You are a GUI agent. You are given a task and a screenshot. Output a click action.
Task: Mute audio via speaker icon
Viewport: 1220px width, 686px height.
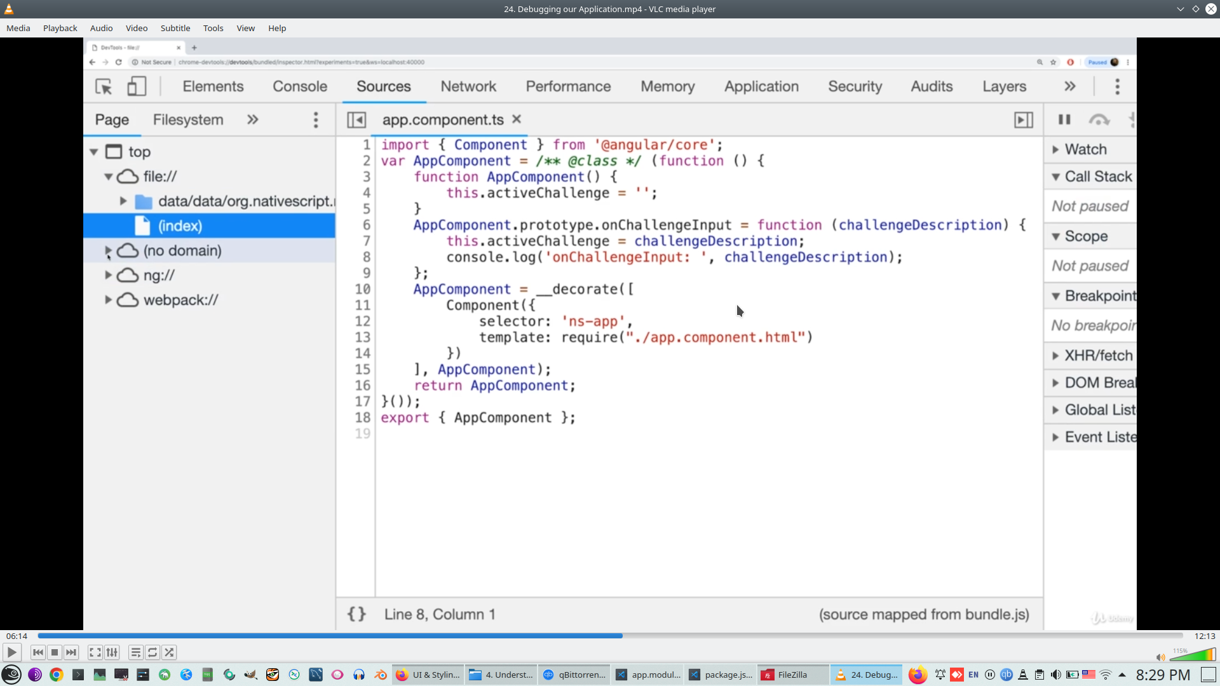[1160, 657]
